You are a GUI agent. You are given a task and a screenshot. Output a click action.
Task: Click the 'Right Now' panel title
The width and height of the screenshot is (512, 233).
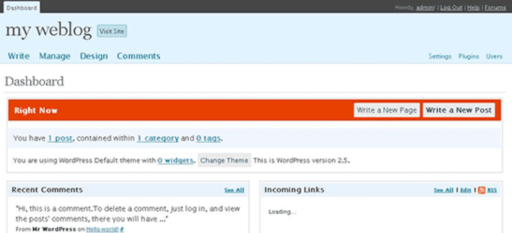36,110
